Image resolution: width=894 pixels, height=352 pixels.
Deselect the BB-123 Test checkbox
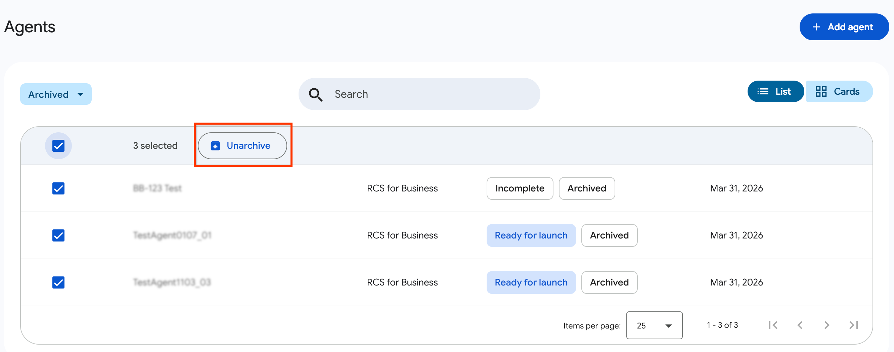(58, 188)
